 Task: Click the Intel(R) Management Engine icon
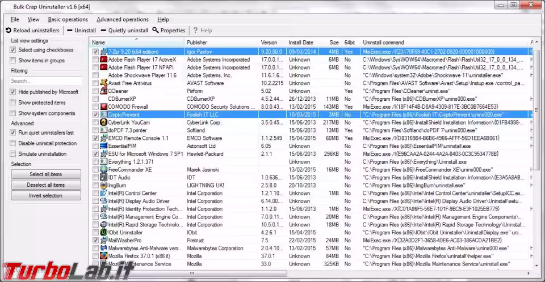(103, 217)
